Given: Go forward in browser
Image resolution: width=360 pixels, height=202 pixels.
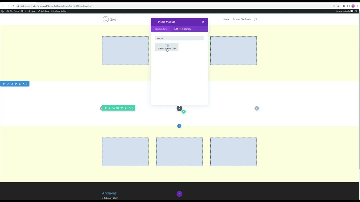Looking at the screenshot, I should pos(8,6).
